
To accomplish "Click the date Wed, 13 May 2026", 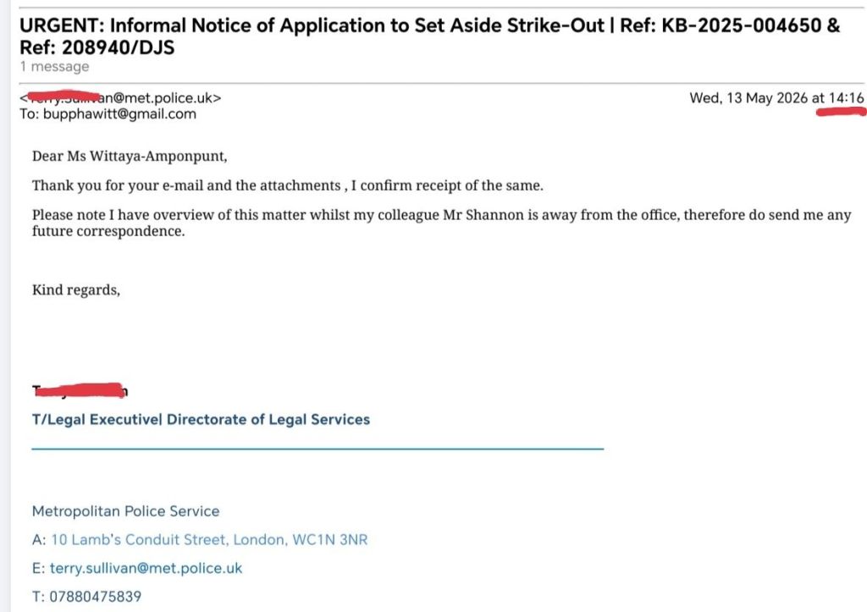I will tap(748, 98).
